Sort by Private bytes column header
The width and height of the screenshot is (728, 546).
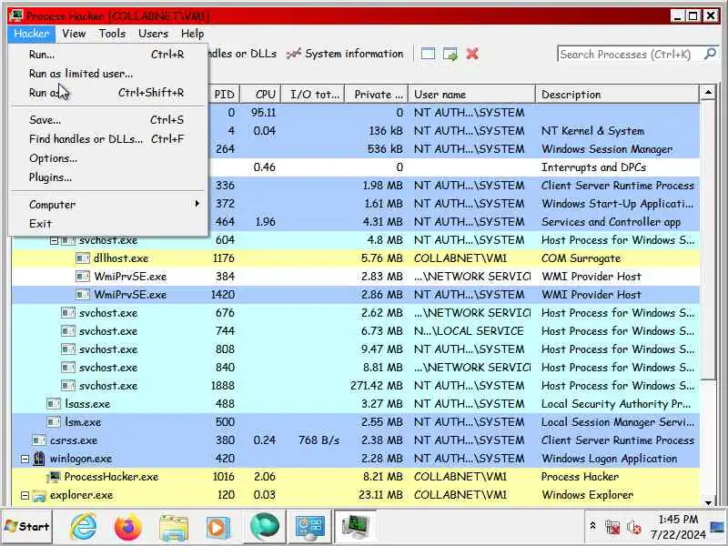[x=377, y=95]
